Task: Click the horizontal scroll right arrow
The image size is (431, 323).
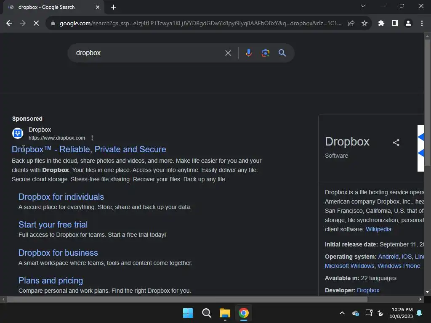Action: tap(420, 299)
